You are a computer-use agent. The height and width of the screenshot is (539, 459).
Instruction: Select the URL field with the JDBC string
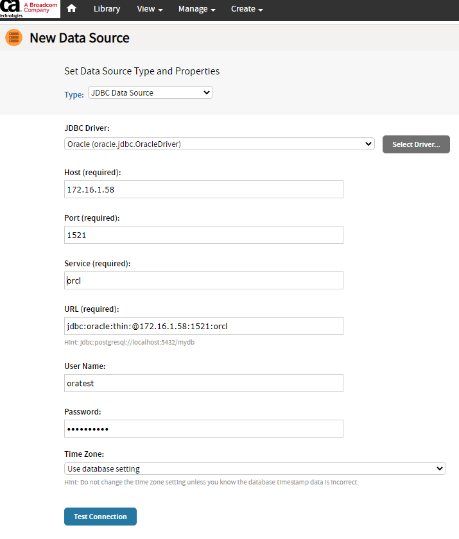coord(204,325)
